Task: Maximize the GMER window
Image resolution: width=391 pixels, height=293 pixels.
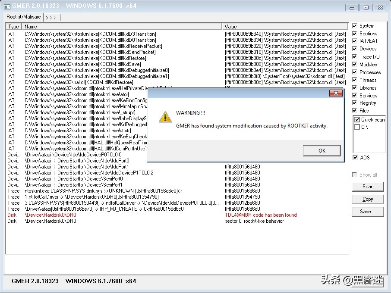Action: [x=366, y=8]
